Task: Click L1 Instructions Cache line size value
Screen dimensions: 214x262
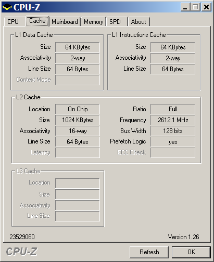Action: coord(173,69)
